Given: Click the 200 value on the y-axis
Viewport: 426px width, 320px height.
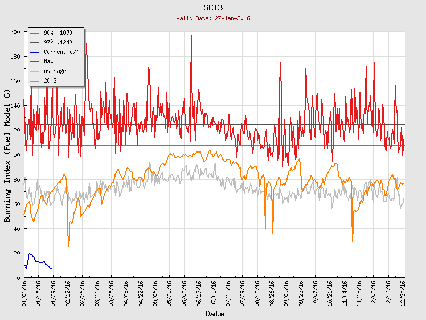Looking at the screenshot, I should pos(15,32).
